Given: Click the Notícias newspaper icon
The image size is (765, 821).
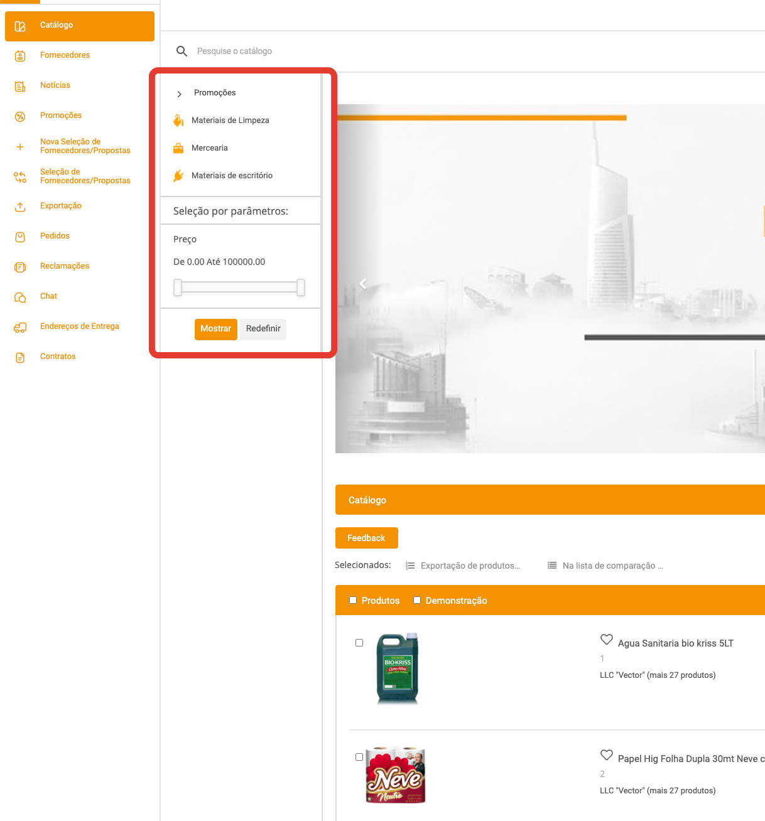Looking at the screenshot, I should 20,86.
